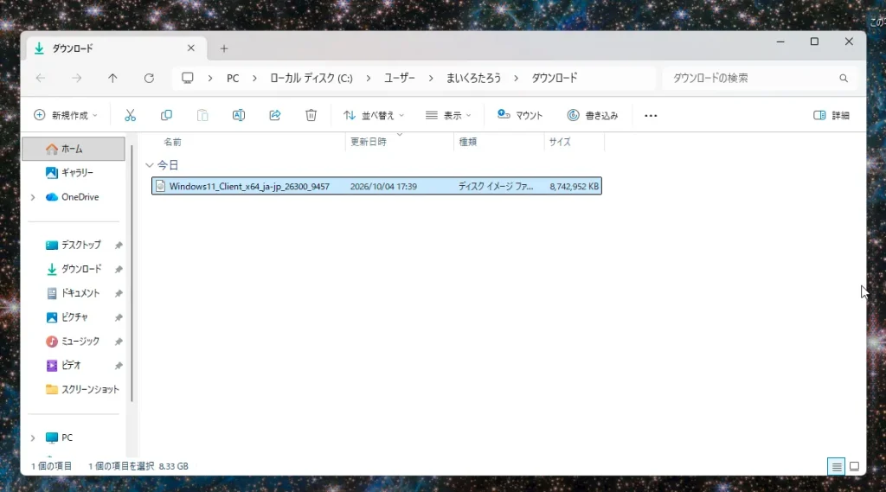Click ユーザー in the breadcrumb

coord(400,78)
